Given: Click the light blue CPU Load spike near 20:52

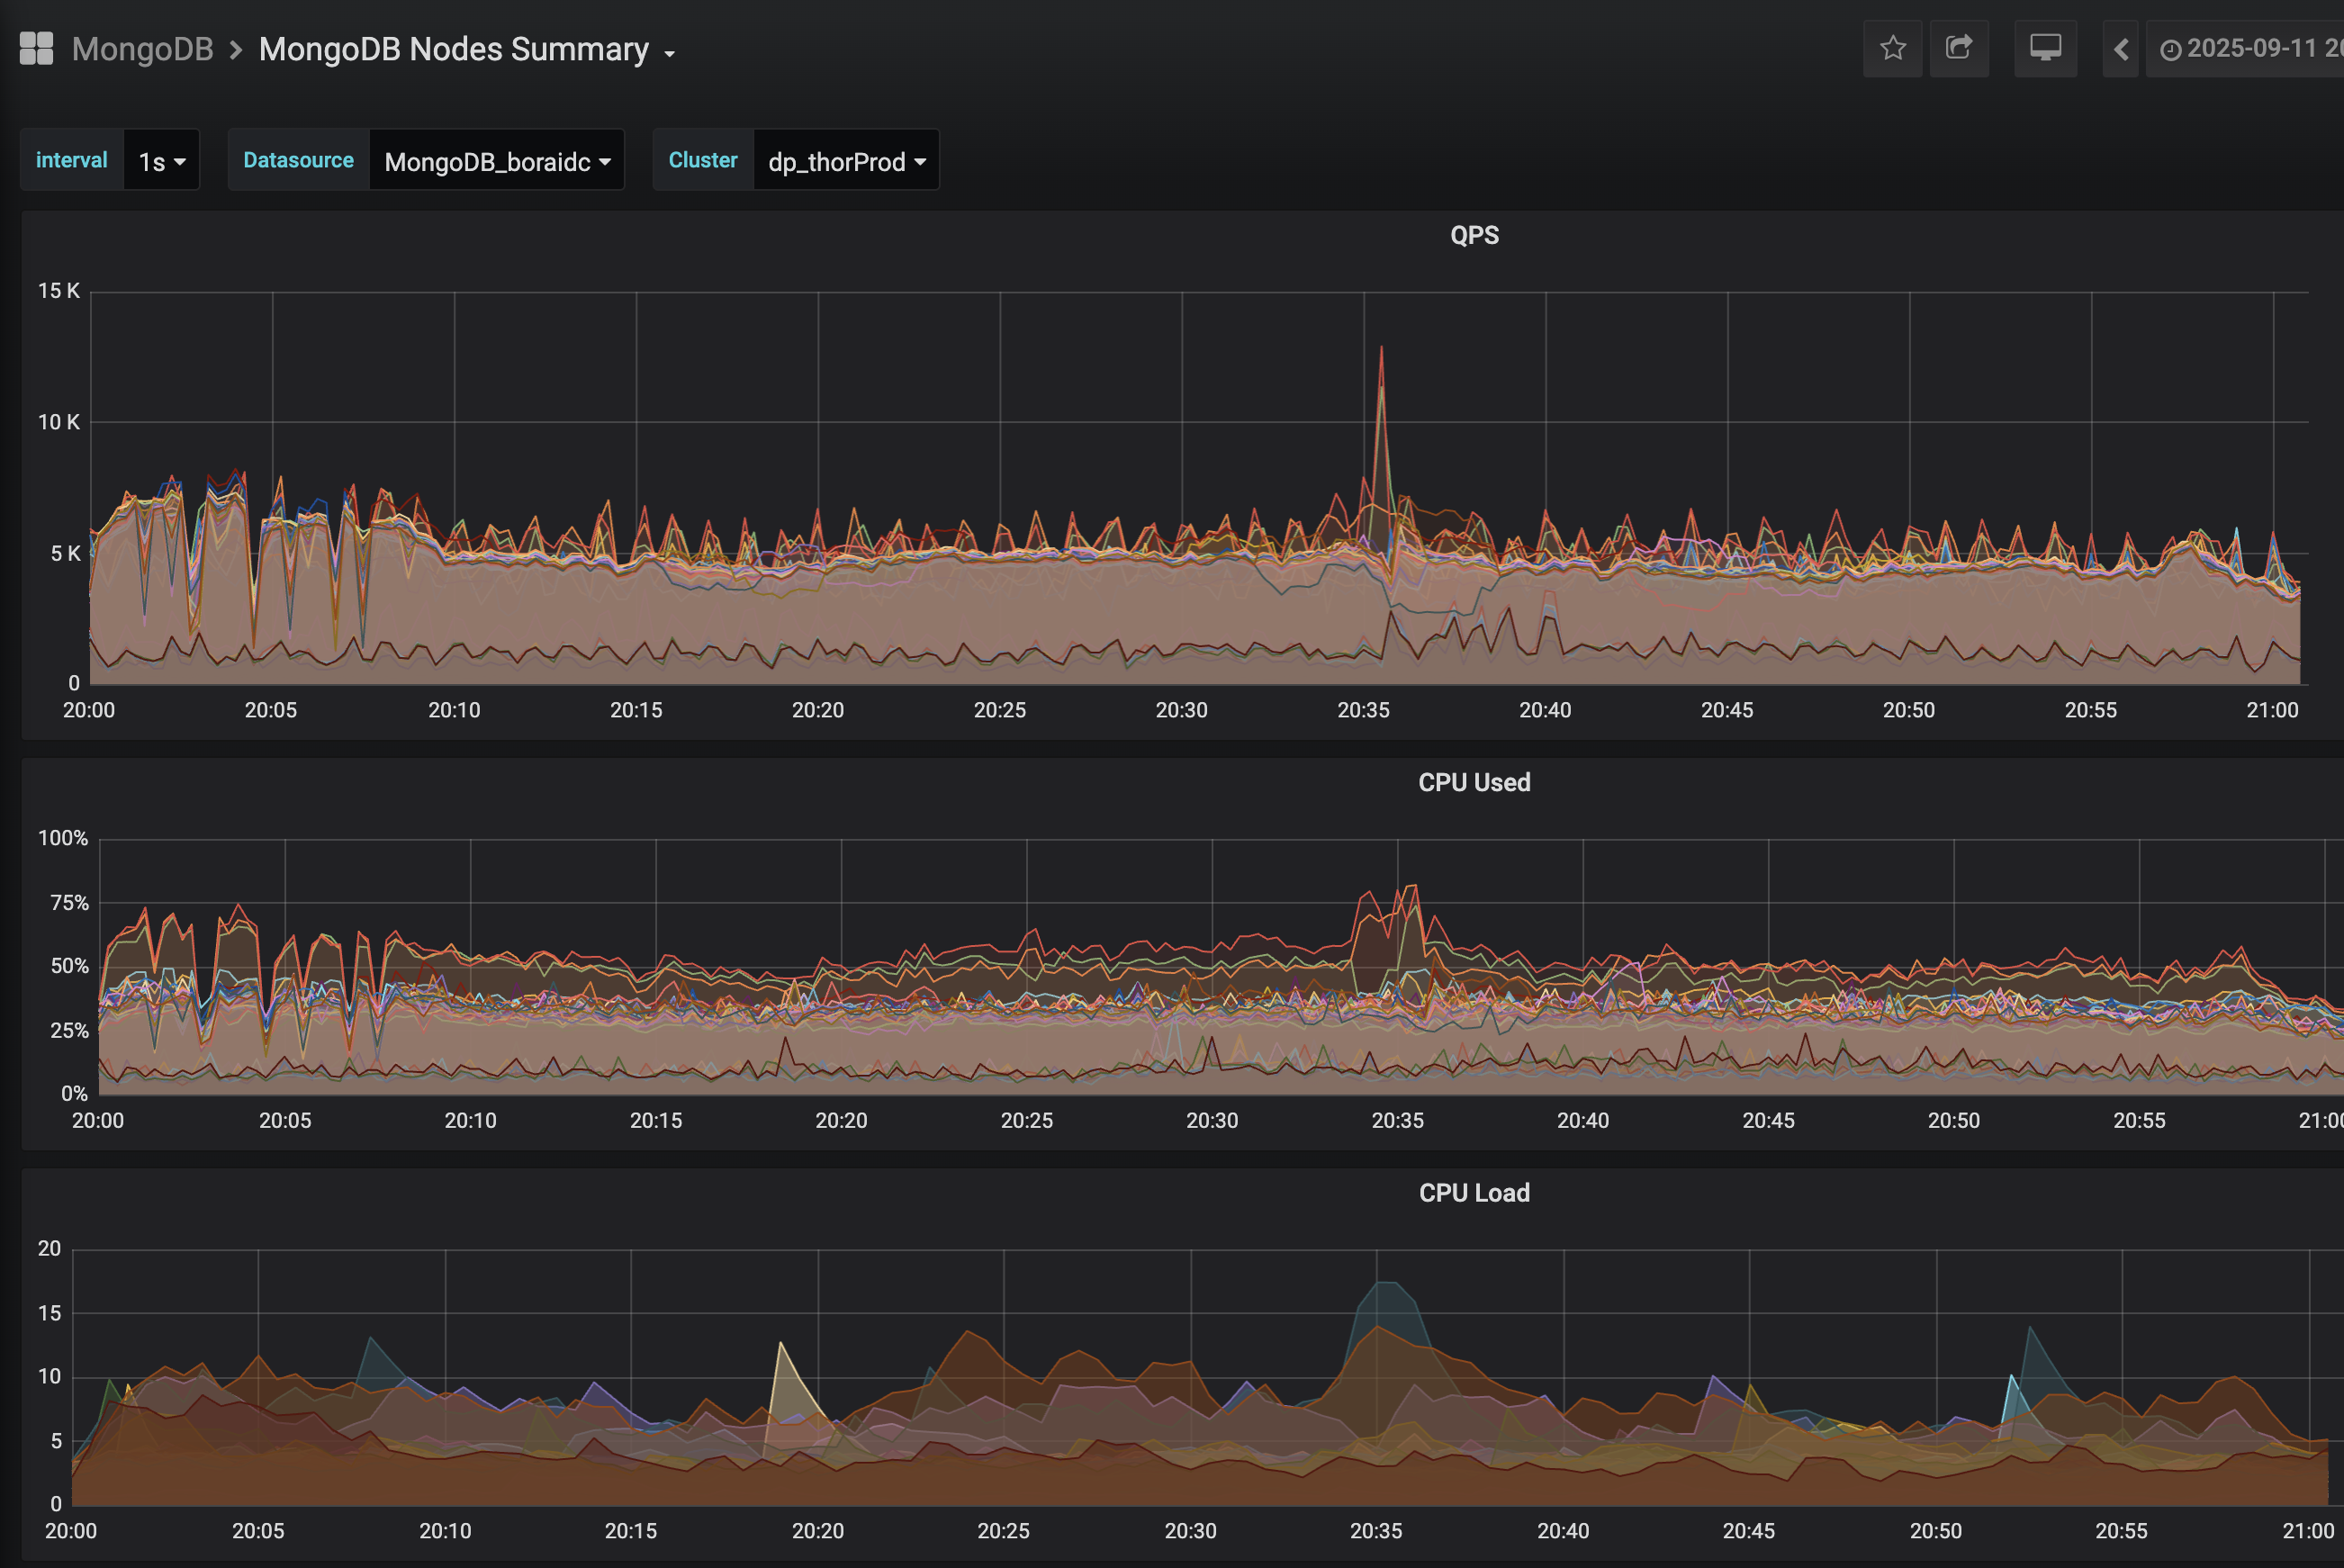Looking at the screenshot, I should point(2012,1378).
